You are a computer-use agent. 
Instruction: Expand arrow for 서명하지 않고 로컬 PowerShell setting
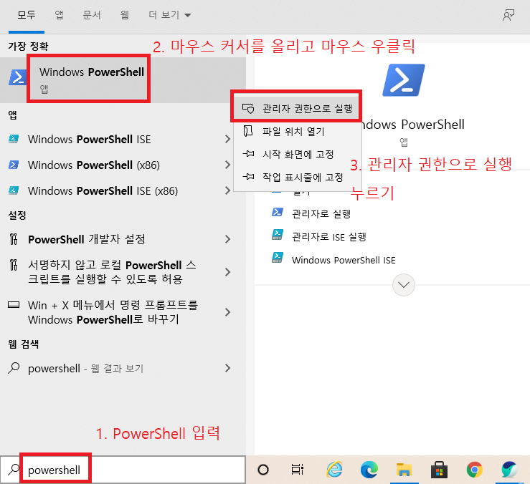click(x=228, y=272)
